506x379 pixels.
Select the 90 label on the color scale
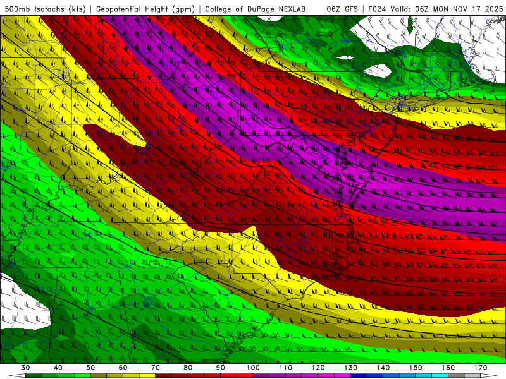220,368
